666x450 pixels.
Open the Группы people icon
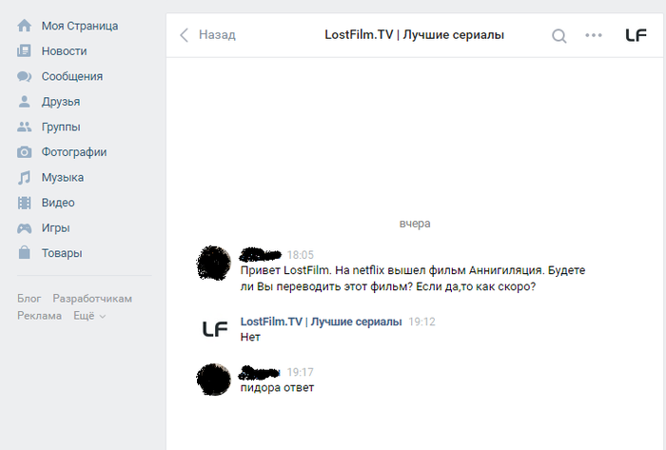24,127
